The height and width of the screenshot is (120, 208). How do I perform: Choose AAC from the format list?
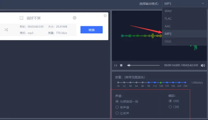[184, 26]
